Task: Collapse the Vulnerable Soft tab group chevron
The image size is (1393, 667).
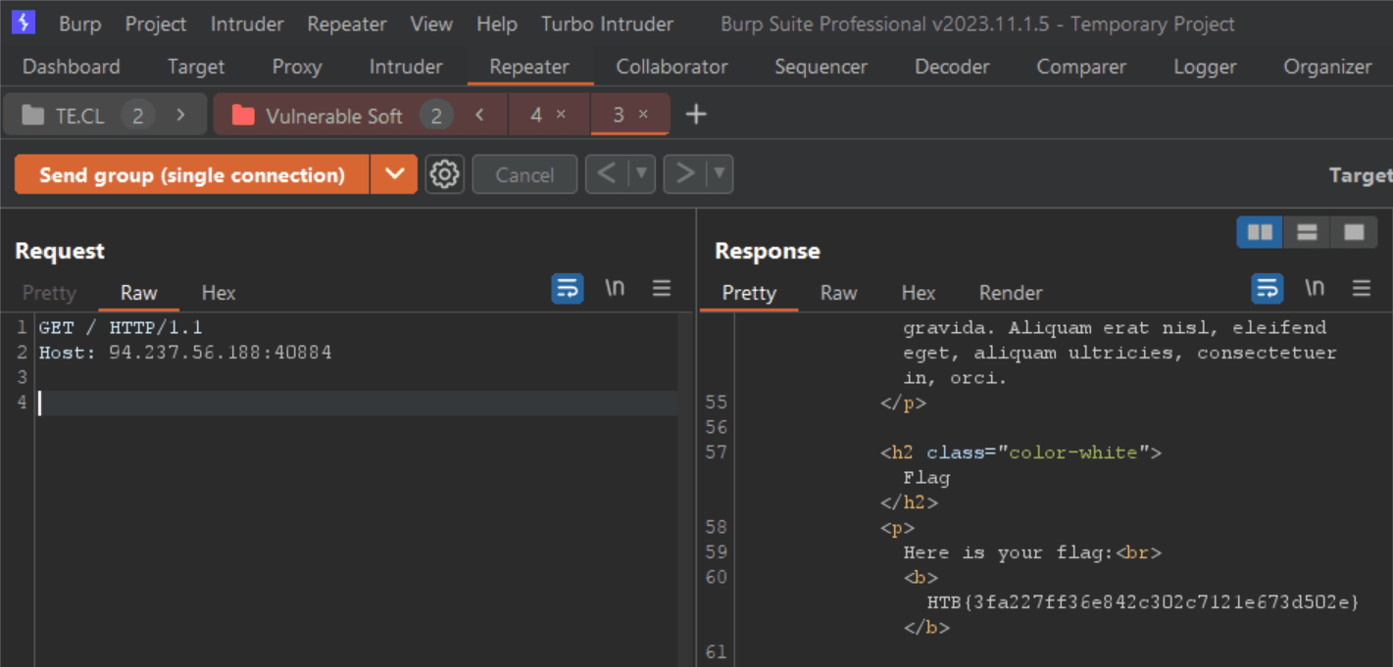Action: tap(479, 115)
